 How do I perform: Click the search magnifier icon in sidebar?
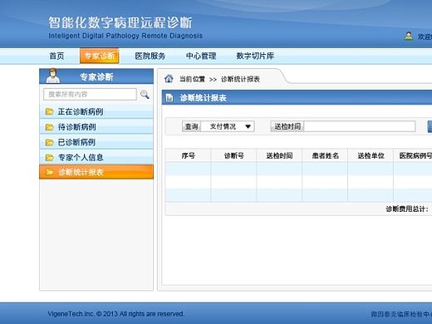point(145,95)
